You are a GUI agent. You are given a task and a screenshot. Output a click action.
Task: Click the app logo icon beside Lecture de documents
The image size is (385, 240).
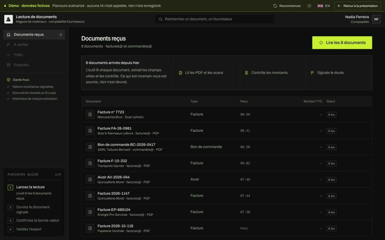pyautogui.click(x=8, y=19)
